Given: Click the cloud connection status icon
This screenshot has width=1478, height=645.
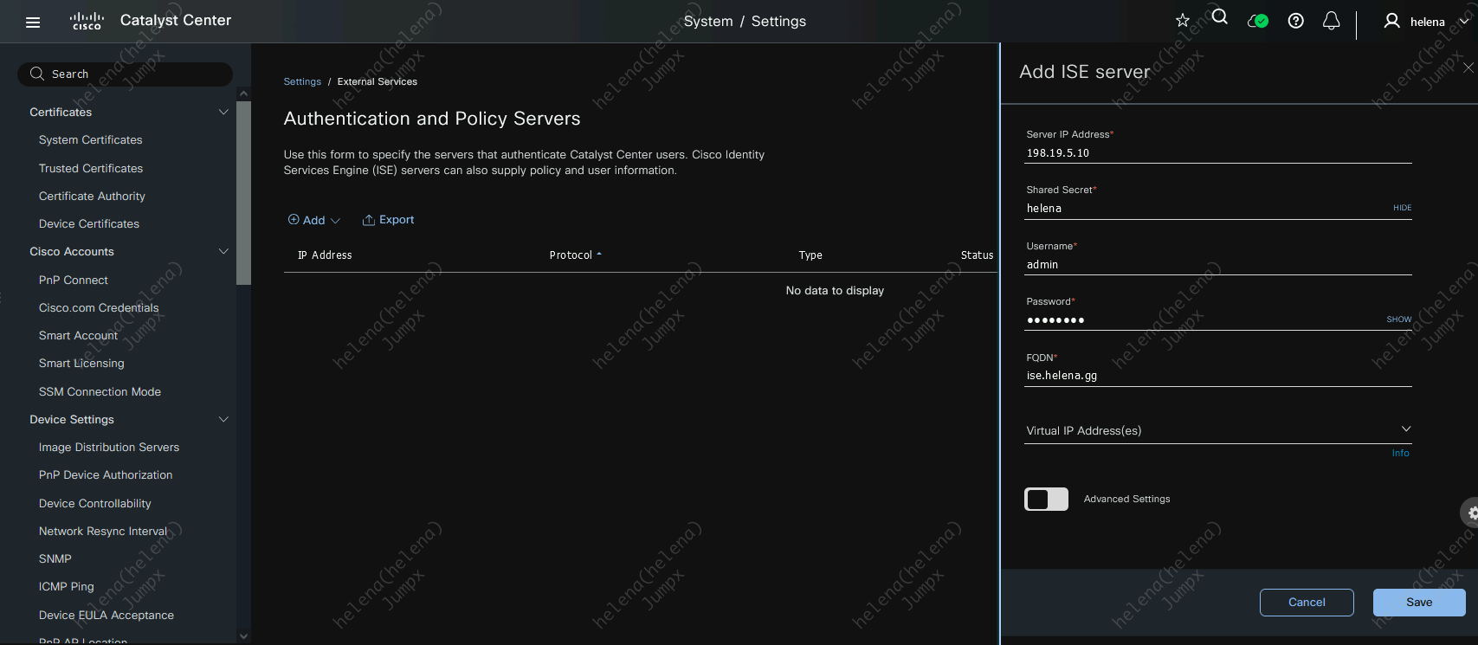Looking at the screenshot, I should (1257, 21).
